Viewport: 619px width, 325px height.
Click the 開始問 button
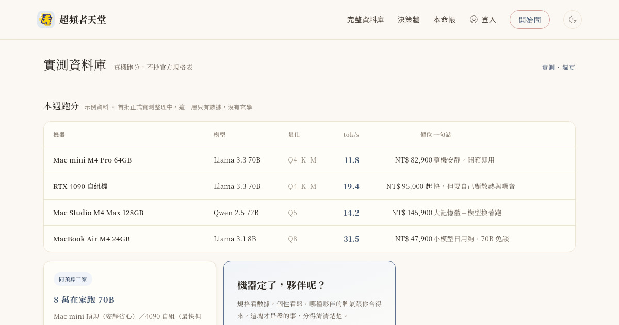pyautogui.click(x=530, y=20)
